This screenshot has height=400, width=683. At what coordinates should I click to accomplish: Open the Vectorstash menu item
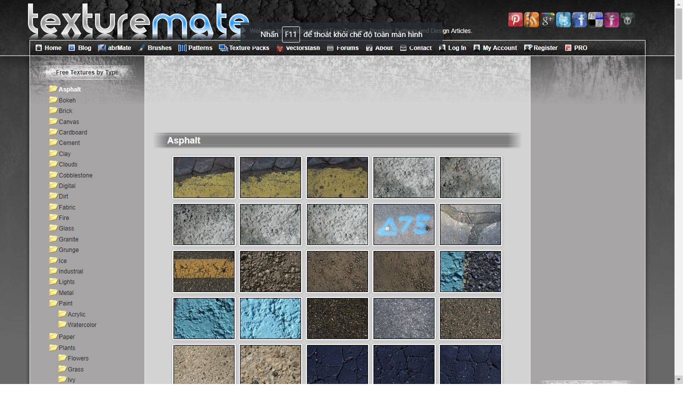tap(298, 48)
